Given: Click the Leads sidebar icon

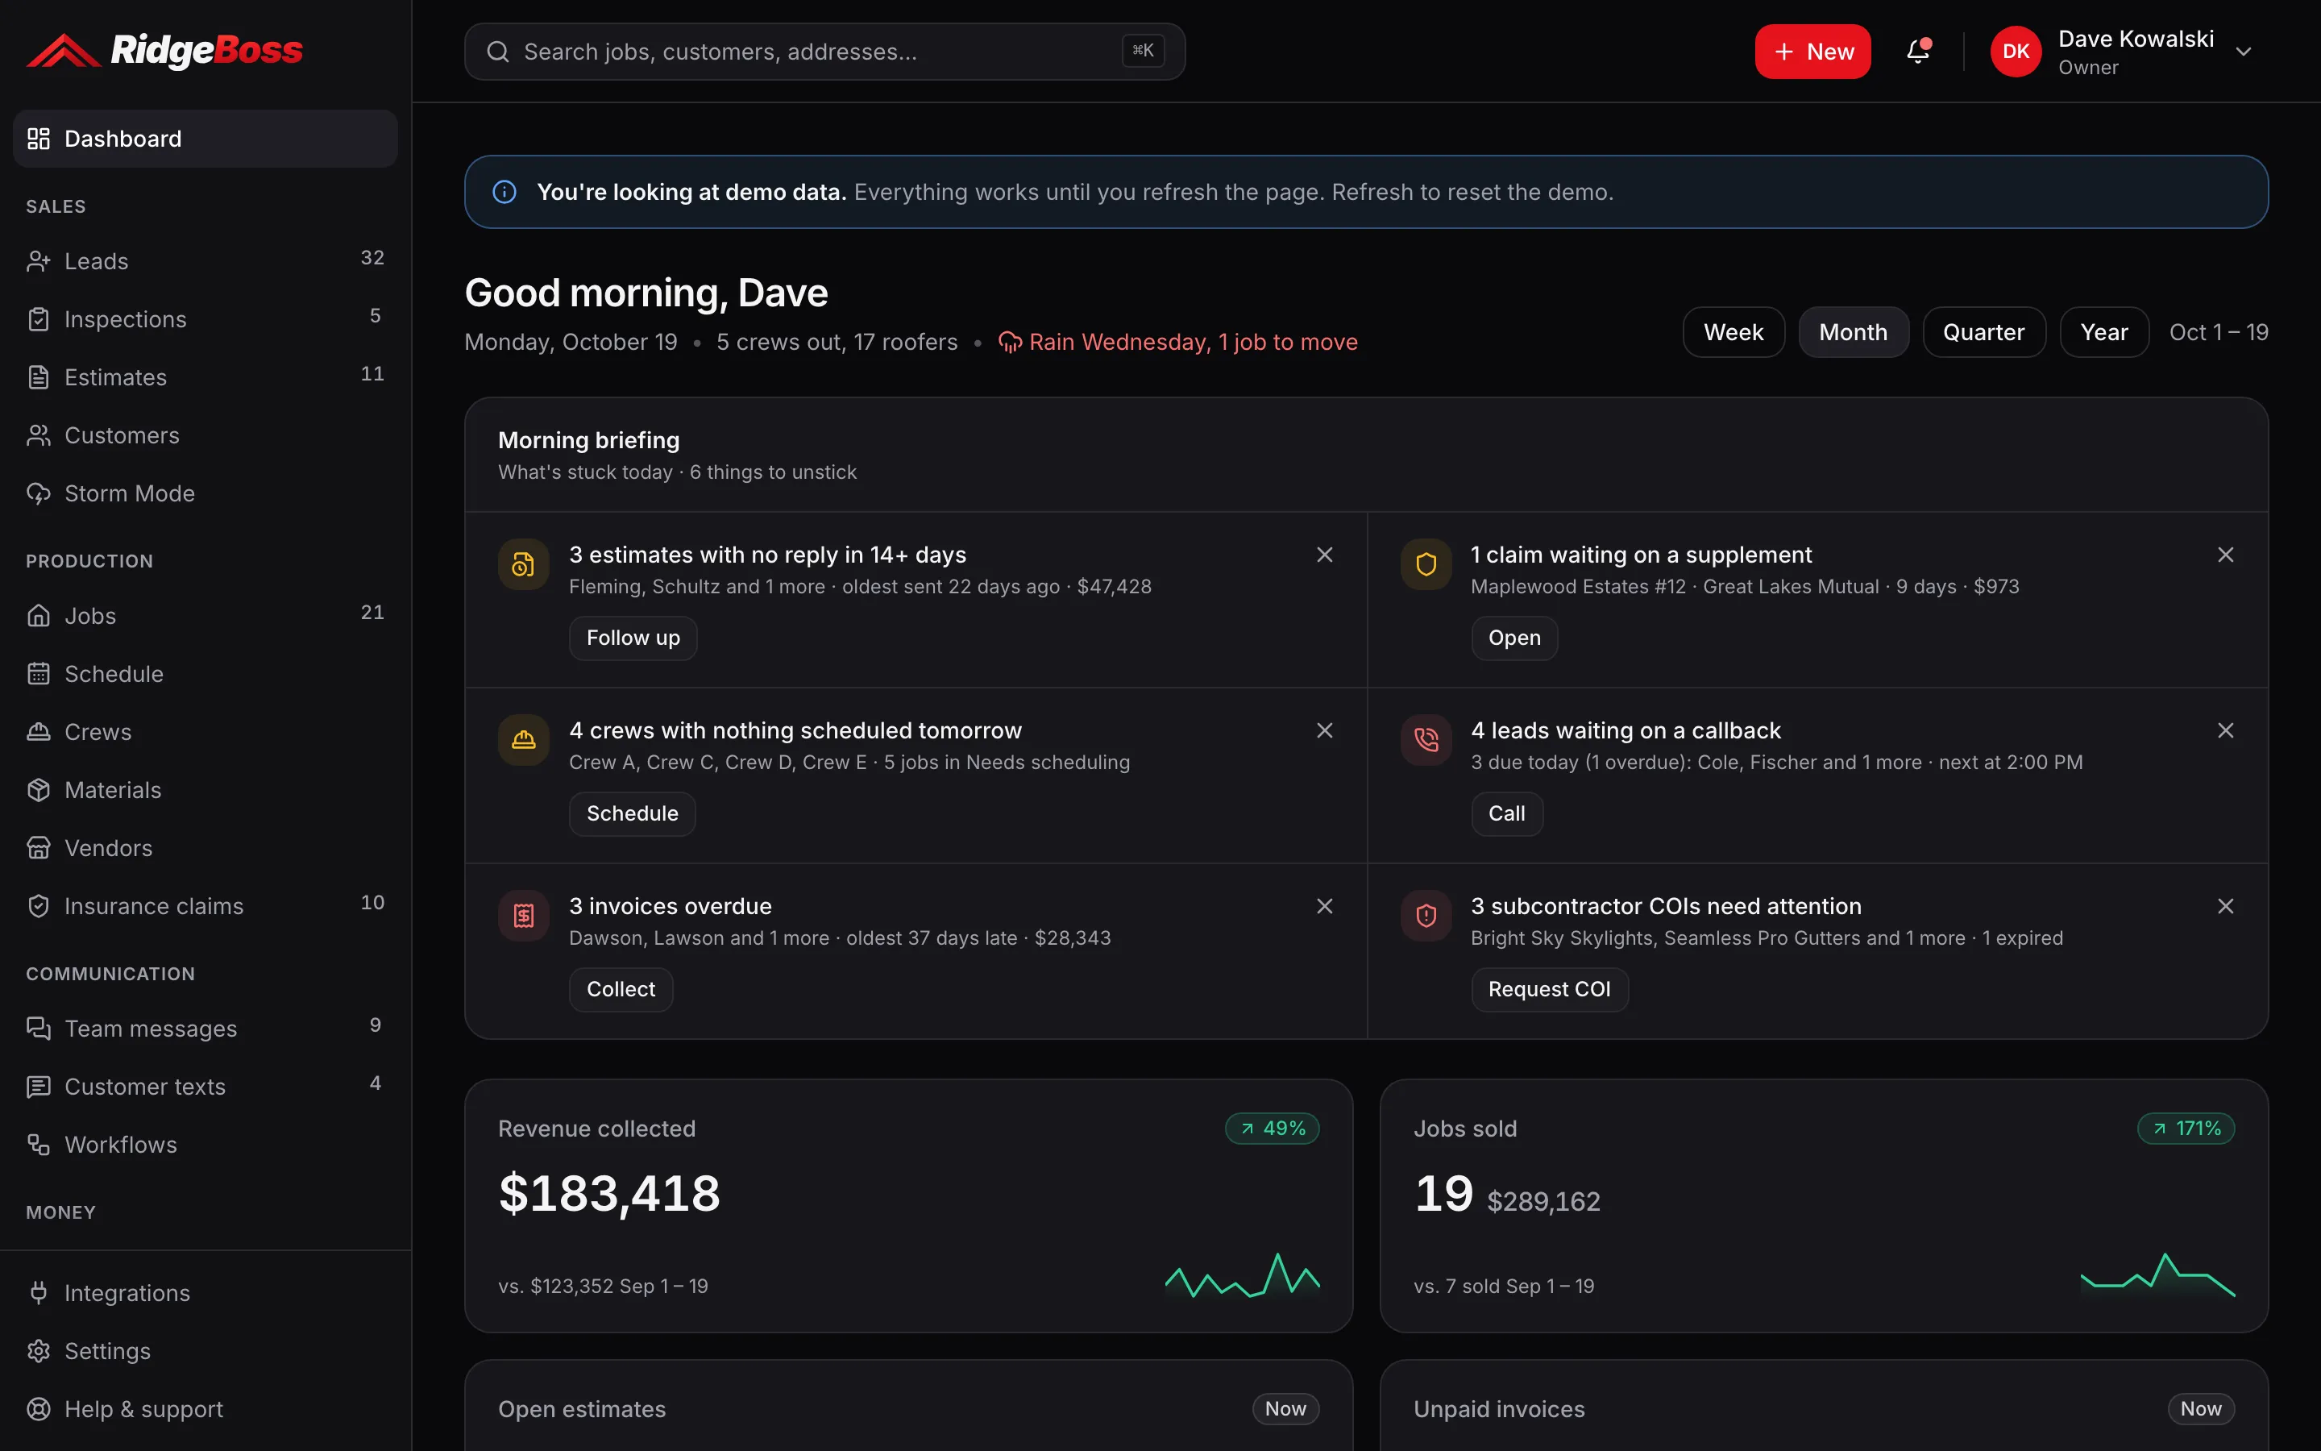Looking at the screenshot, I should pos(39,261).
